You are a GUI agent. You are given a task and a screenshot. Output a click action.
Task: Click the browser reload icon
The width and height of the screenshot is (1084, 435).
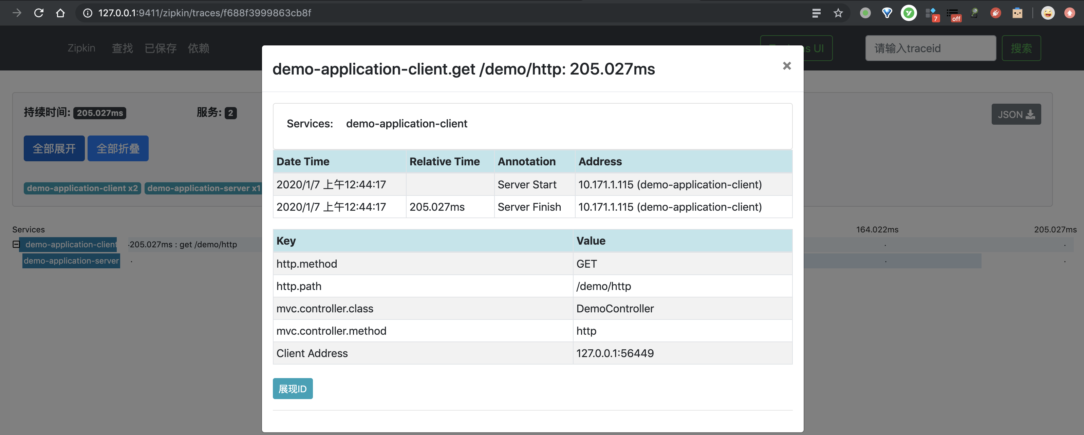click(39, 13)
